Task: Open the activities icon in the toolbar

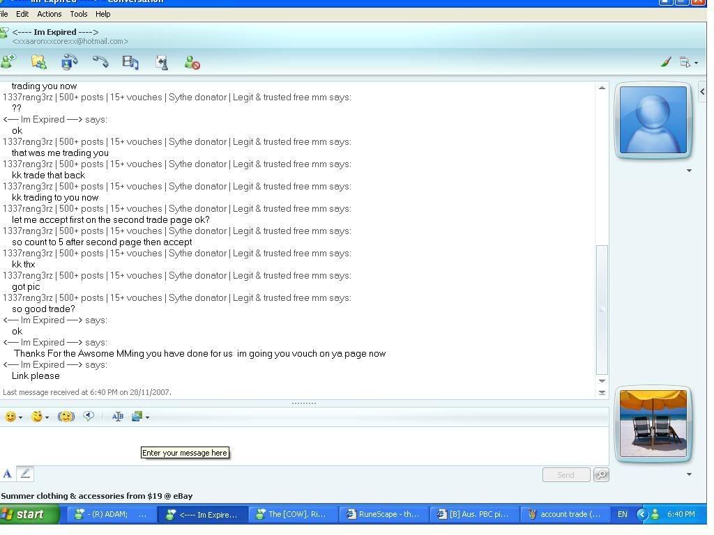Action: (130, 62)
